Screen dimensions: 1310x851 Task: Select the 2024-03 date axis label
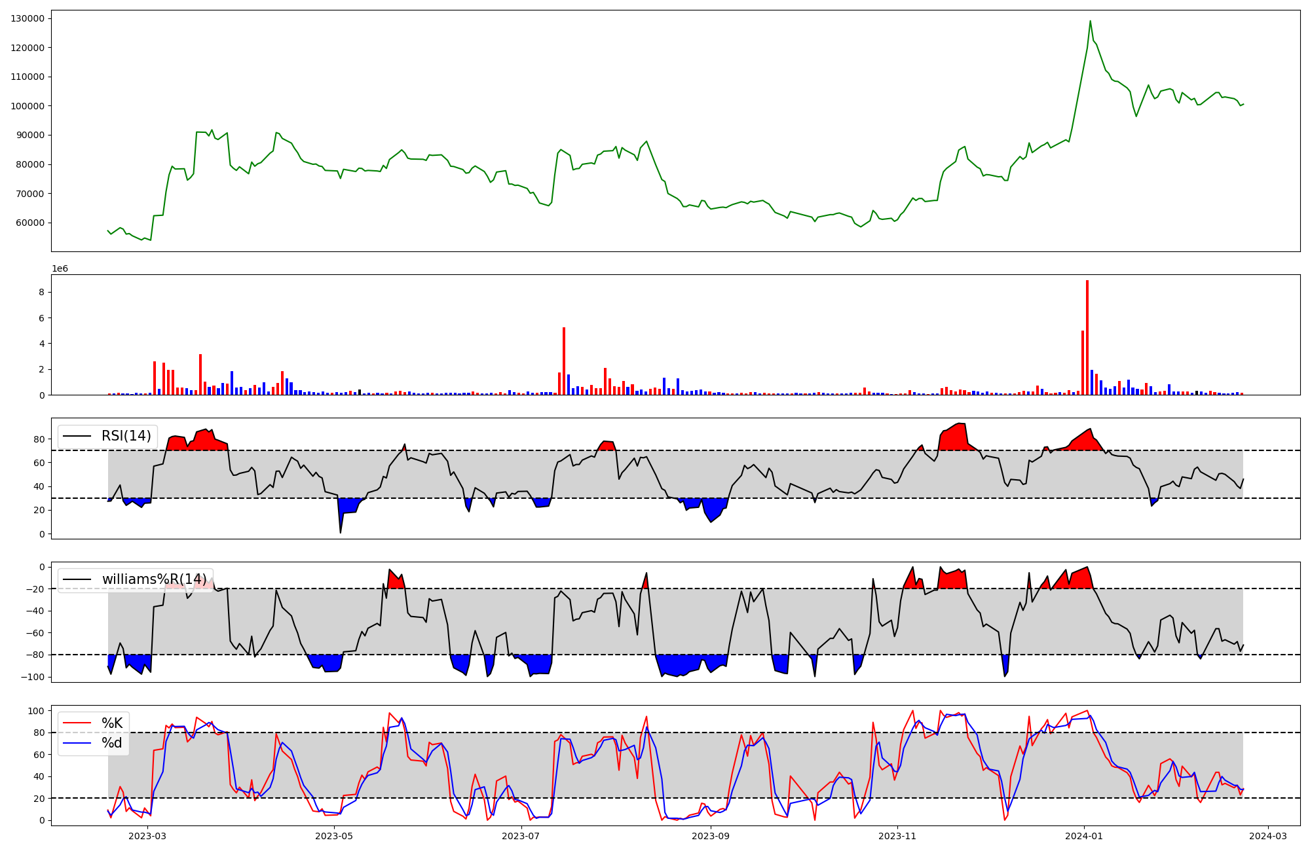point(1268,836)
